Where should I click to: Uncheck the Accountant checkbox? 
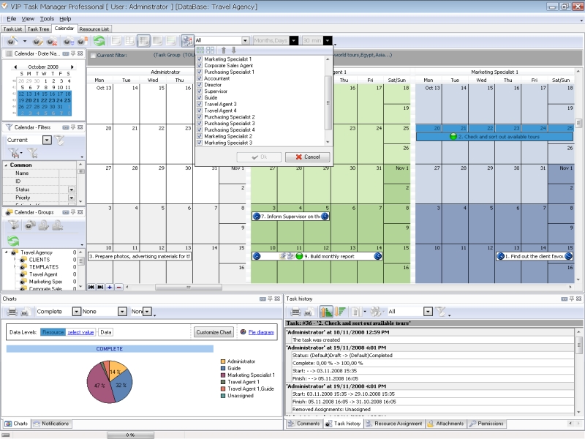(x=200, y=78)
